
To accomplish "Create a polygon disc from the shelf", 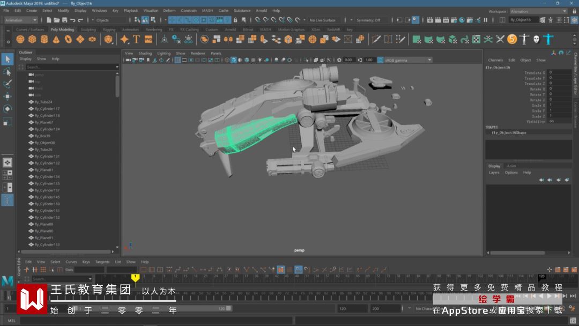I will 92,39.
